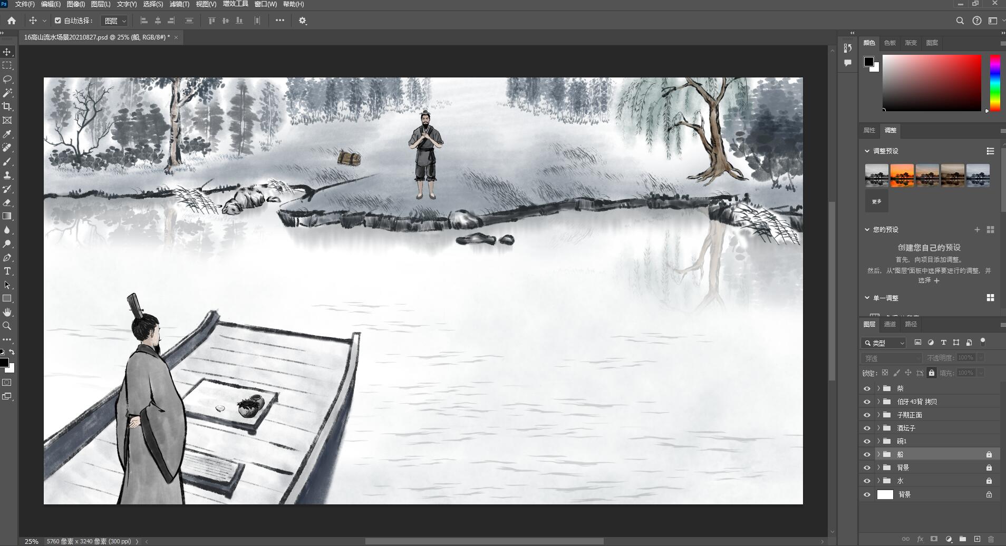The image size is (1006, 546).
Task: Open the search icon in the top right
Action: (960, 21)
